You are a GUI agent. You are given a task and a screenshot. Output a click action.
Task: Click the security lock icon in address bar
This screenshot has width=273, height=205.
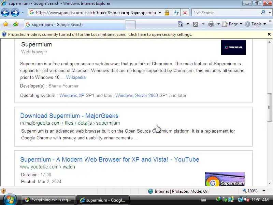tap(167, 13)
